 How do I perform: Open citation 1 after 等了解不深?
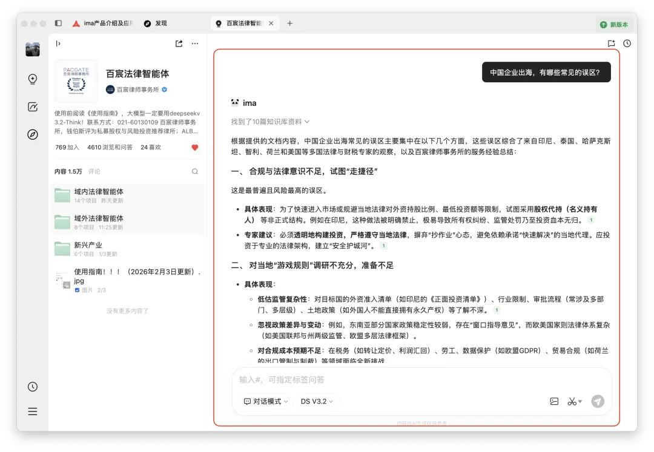(x=497, y=310)
